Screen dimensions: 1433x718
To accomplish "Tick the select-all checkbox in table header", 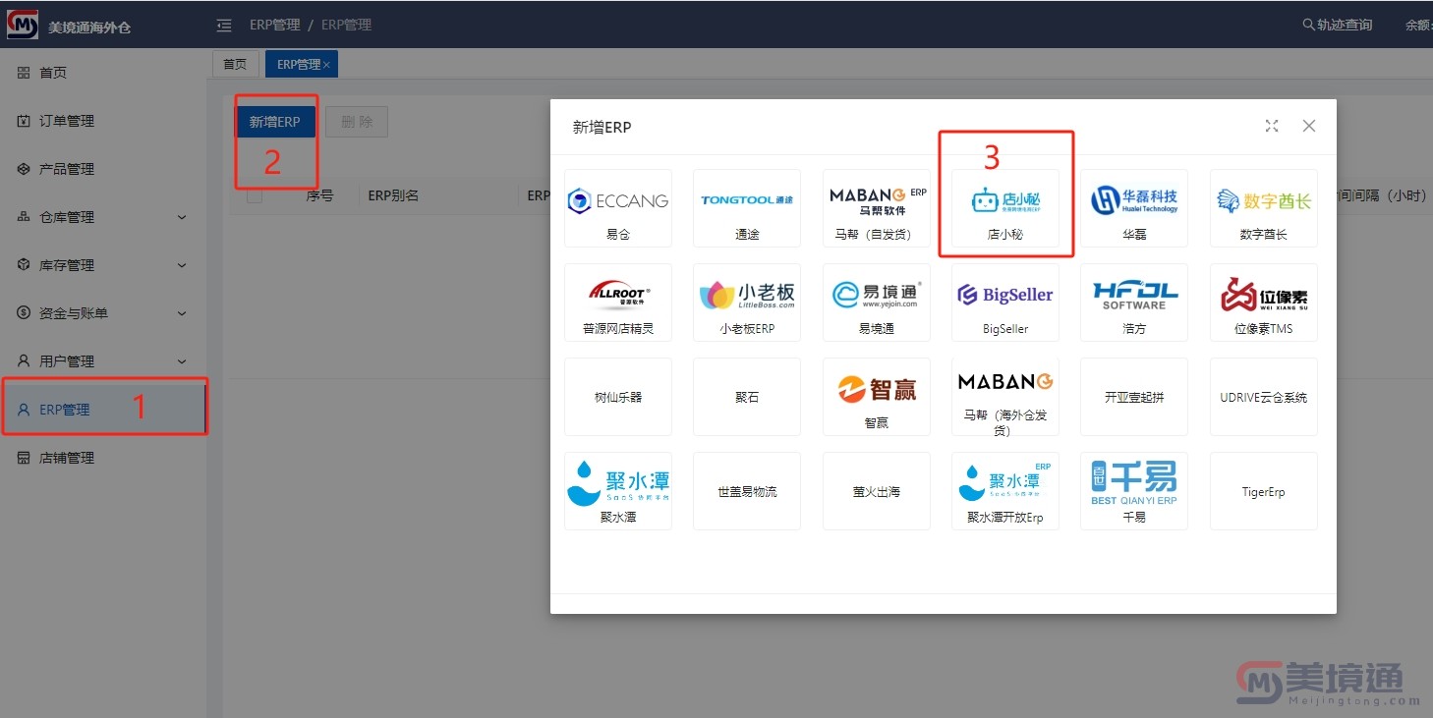I will click(x=255, y=195).
